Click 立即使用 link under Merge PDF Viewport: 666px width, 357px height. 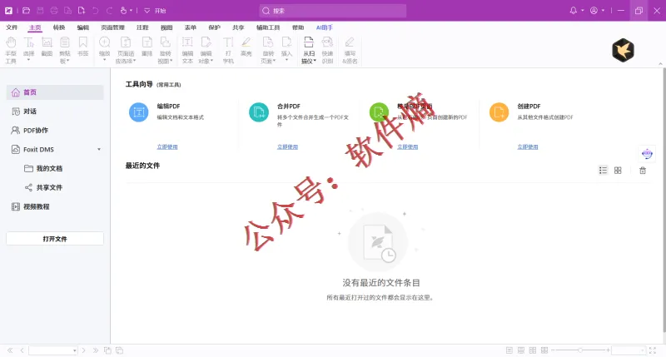click(287, 146)
